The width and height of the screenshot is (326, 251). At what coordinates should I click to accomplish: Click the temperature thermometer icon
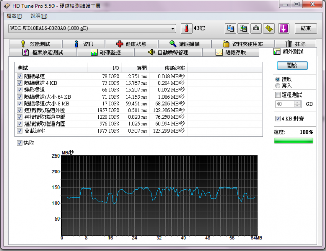tap(186, 28)
